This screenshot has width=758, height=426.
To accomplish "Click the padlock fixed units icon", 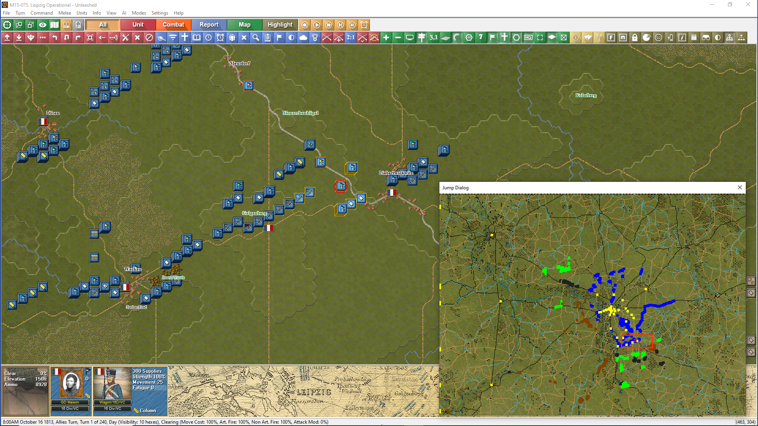I will click(x=635, y=37).
